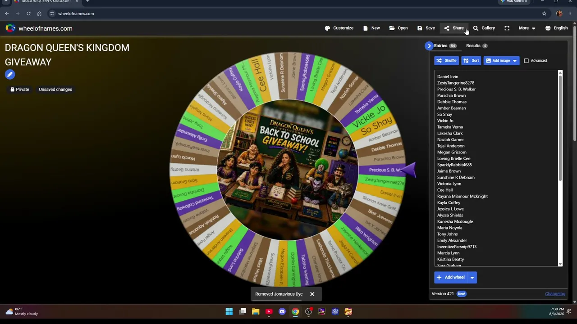Create a New wheel
This screenshot has width=577, height=324.
click(371, 28)
